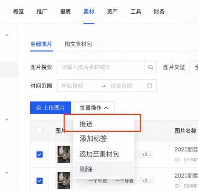Open the 推广 navigation tab
The height and width of the screenshot is (191, 198).
(x=42, y=12)
